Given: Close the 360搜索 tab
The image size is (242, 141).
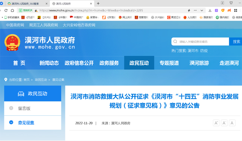Looking at the screenshot, I should 46,3.
